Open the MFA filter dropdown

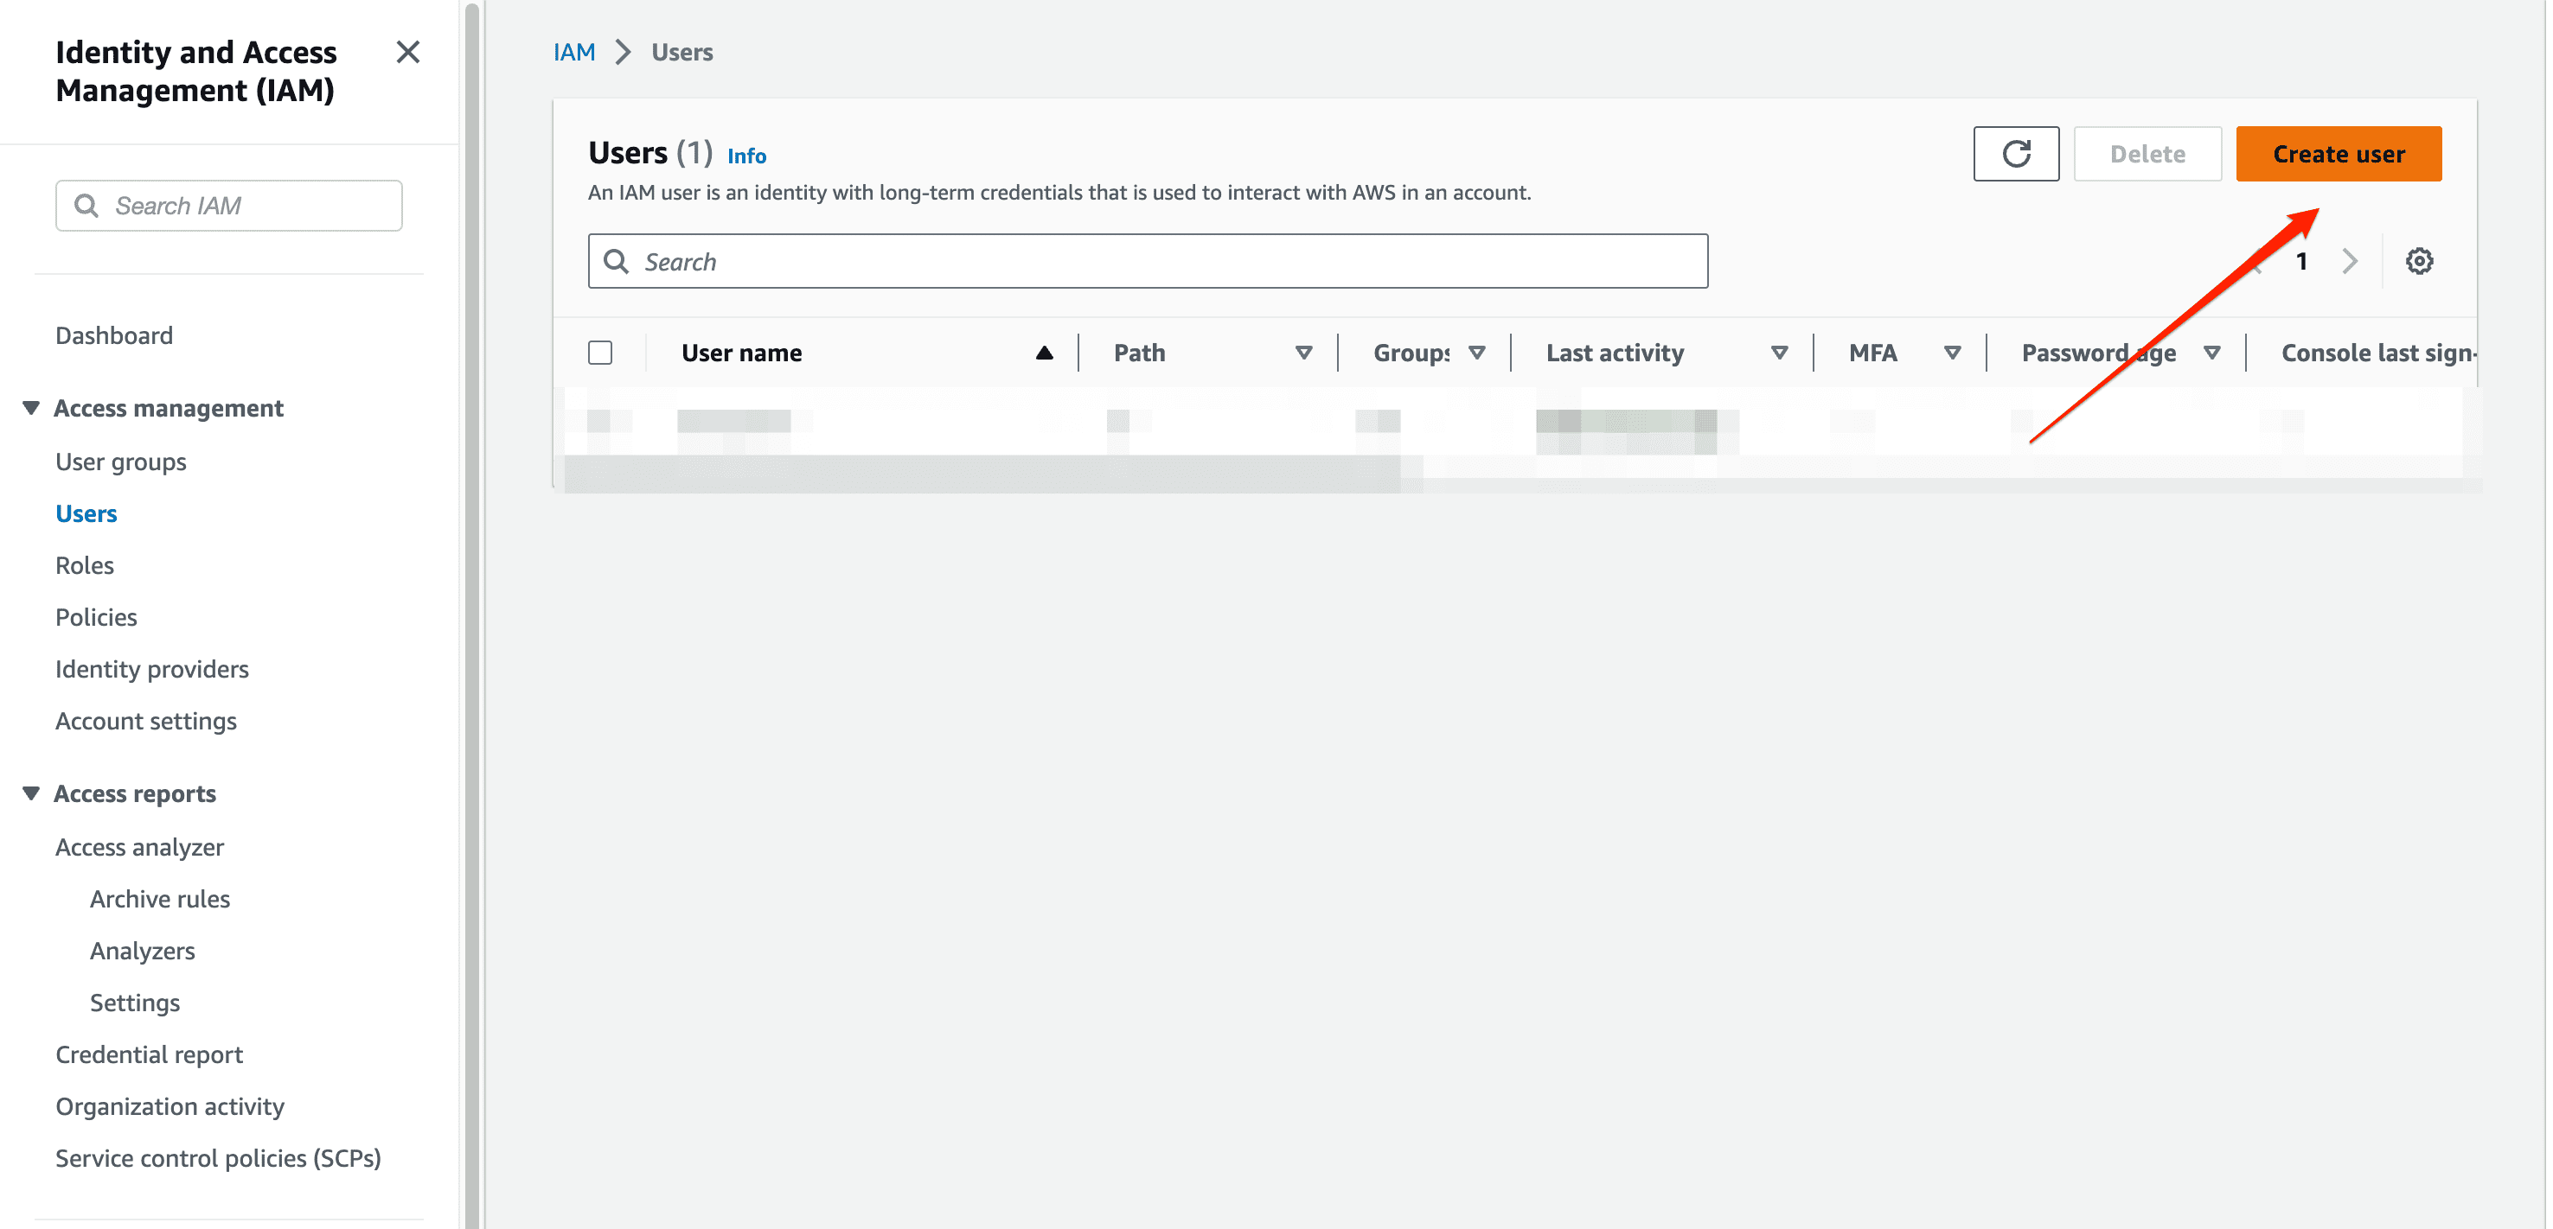(1954, 352)
